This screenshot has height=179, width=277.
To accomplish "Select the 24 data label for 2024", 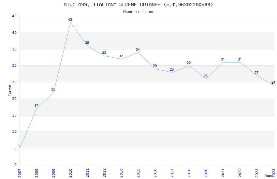I will pyautogui.click(x=273, y=83).
